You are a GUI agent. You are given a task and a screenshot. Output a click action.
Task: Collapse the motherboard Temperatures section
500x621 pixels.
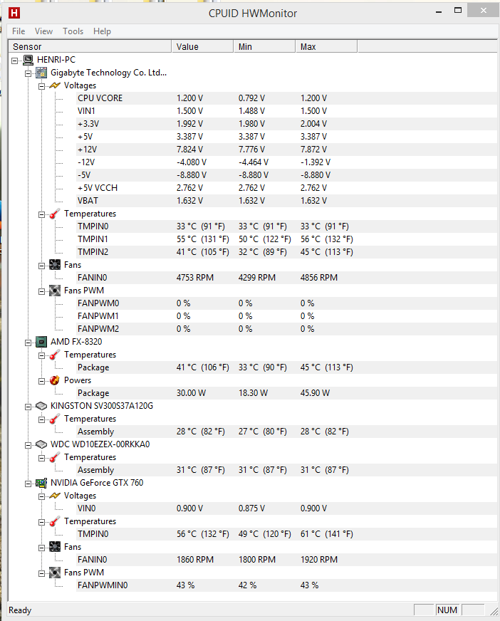point(41,214)
